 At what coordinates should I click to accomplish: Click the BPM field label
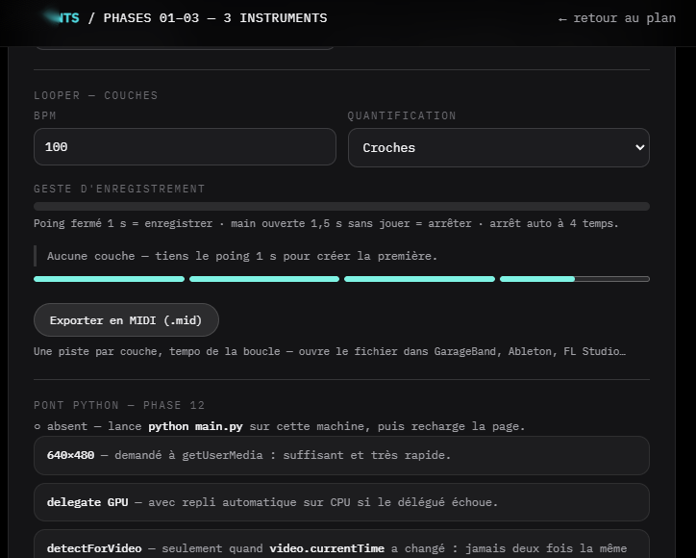[45, 116]
